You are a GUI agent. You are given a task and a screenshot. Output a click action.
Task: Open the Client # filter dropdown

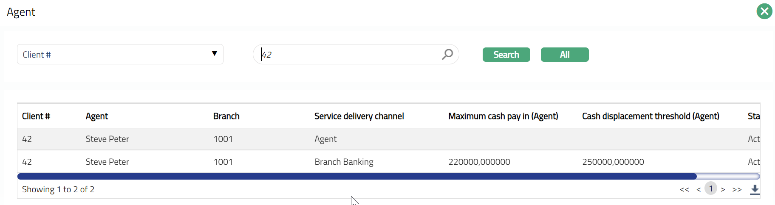(120, 54)
